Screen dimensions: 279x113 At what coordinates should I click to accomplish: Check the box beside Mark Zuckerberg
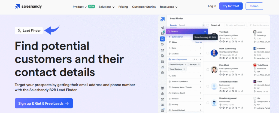click(208, 53)
